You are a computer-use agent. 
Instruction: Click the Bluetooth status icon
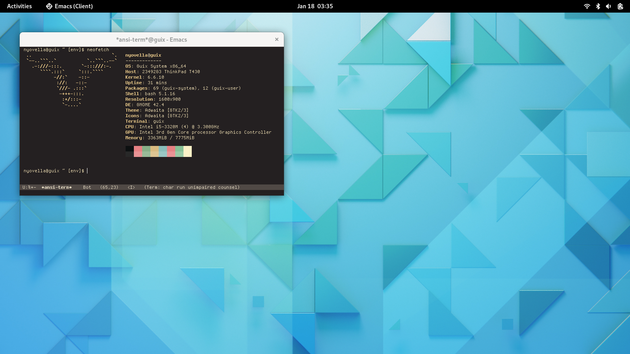(598, 6)
